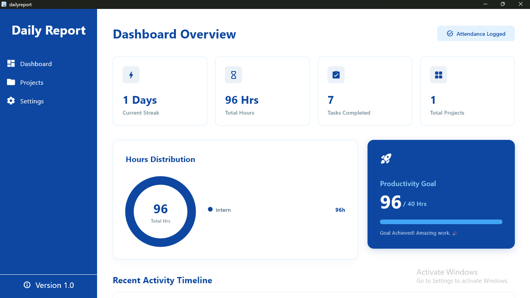Click the 'intern' legend label
Viewport: 530px width, 298px height.
(x=223, y=210)
